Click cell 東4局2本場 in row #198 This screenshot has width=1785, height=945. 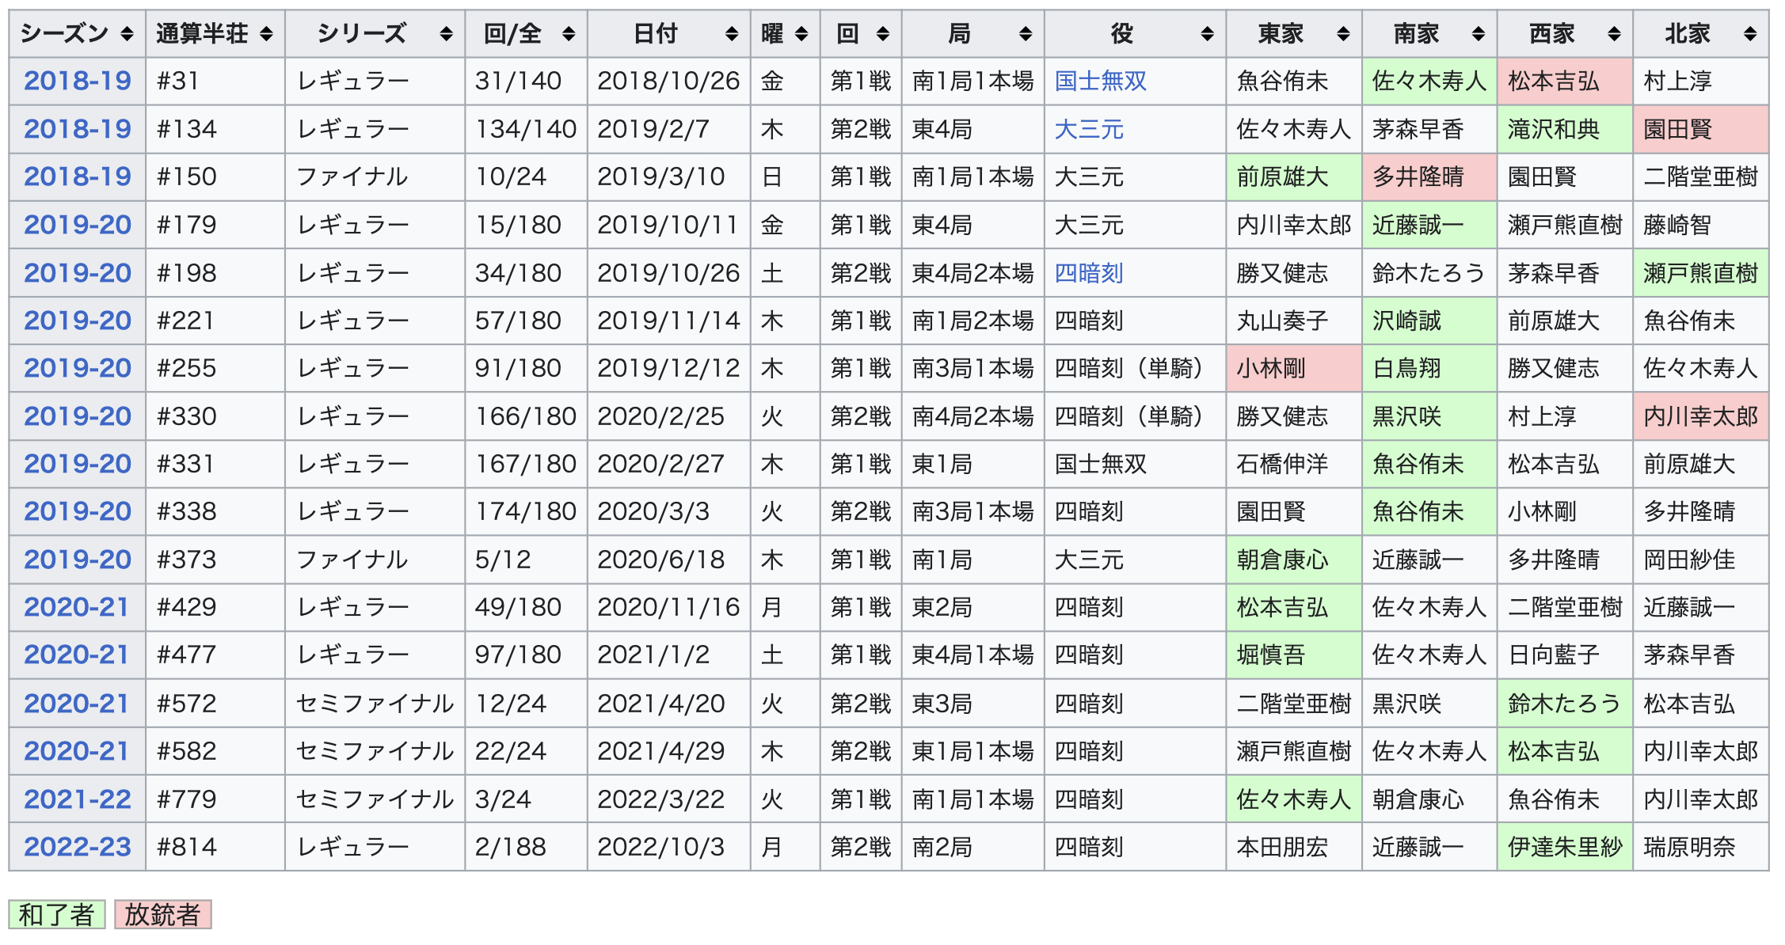point(972,273)
